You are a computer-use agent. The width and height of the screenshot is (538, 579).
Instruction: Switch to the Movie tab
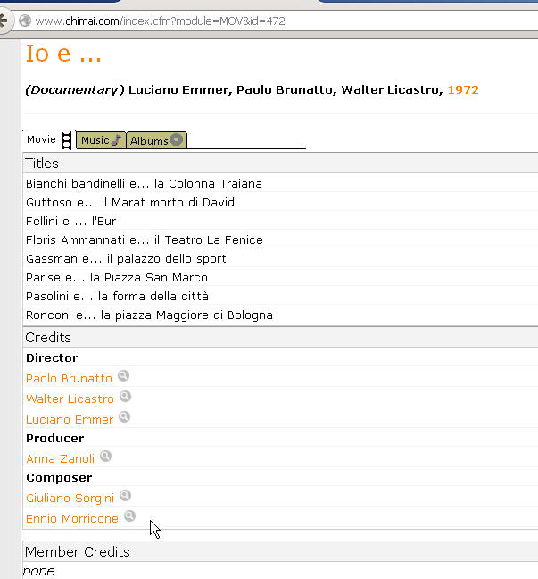pyautogui.click(x=49, y=140)
